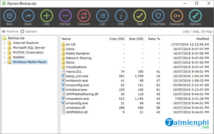Add files using the Add icon
This screenshot has width=214, height=134.
coord(46,16)
